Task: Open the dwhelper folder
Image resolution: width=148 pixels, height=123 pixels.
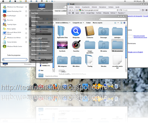Action: click(117, 32)
